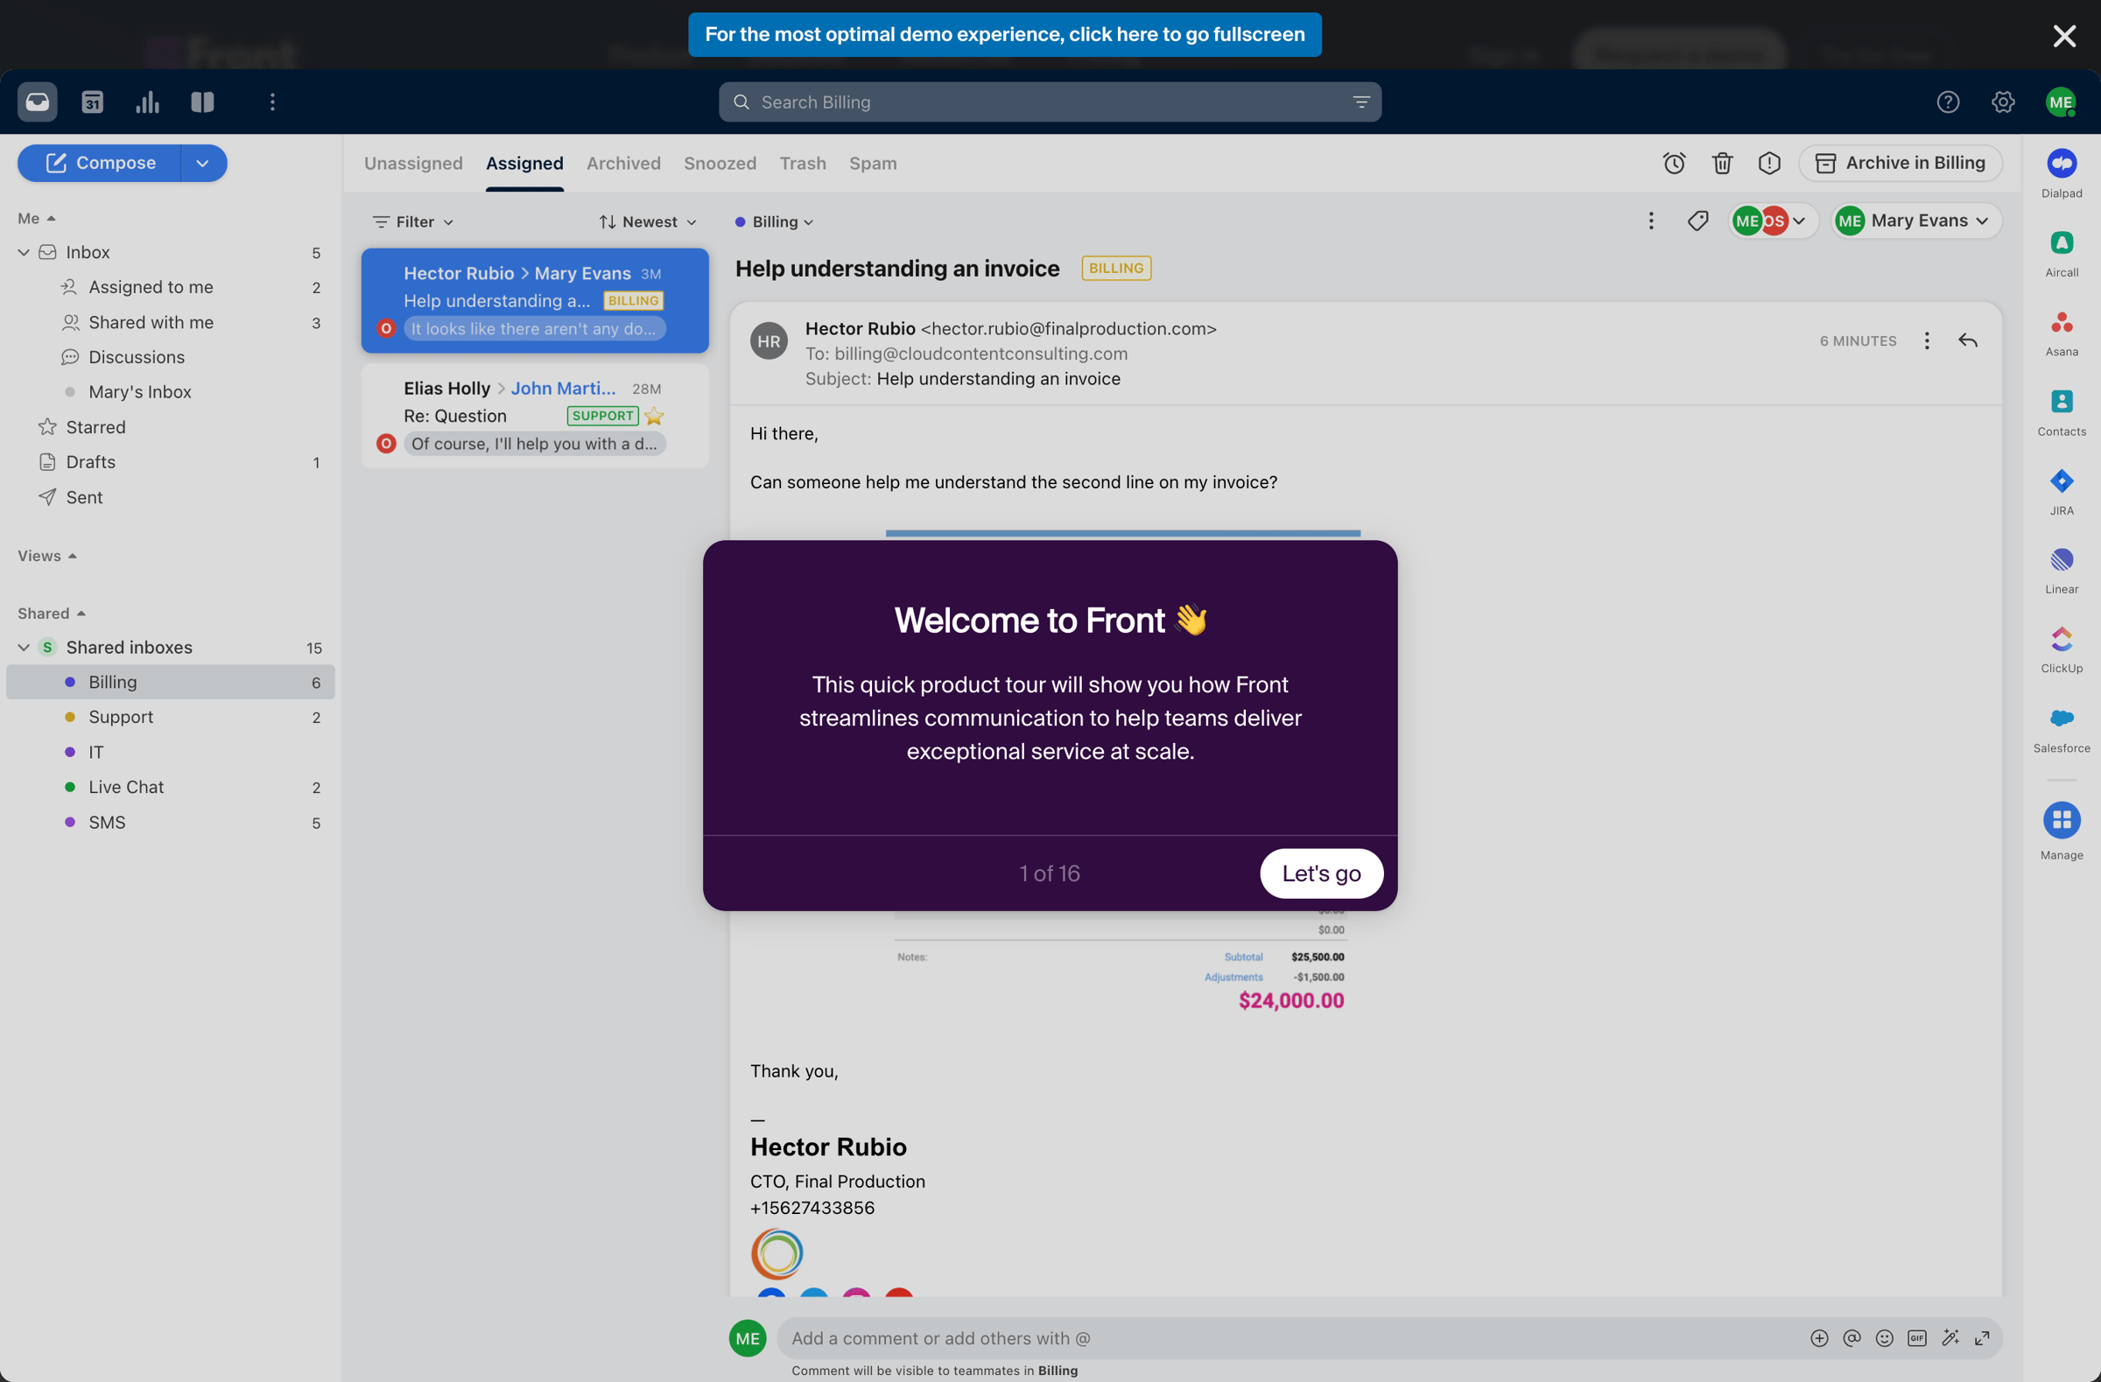Click the GIF icon in the comment bar

pyautogui.click(x=1916, y=1338)
